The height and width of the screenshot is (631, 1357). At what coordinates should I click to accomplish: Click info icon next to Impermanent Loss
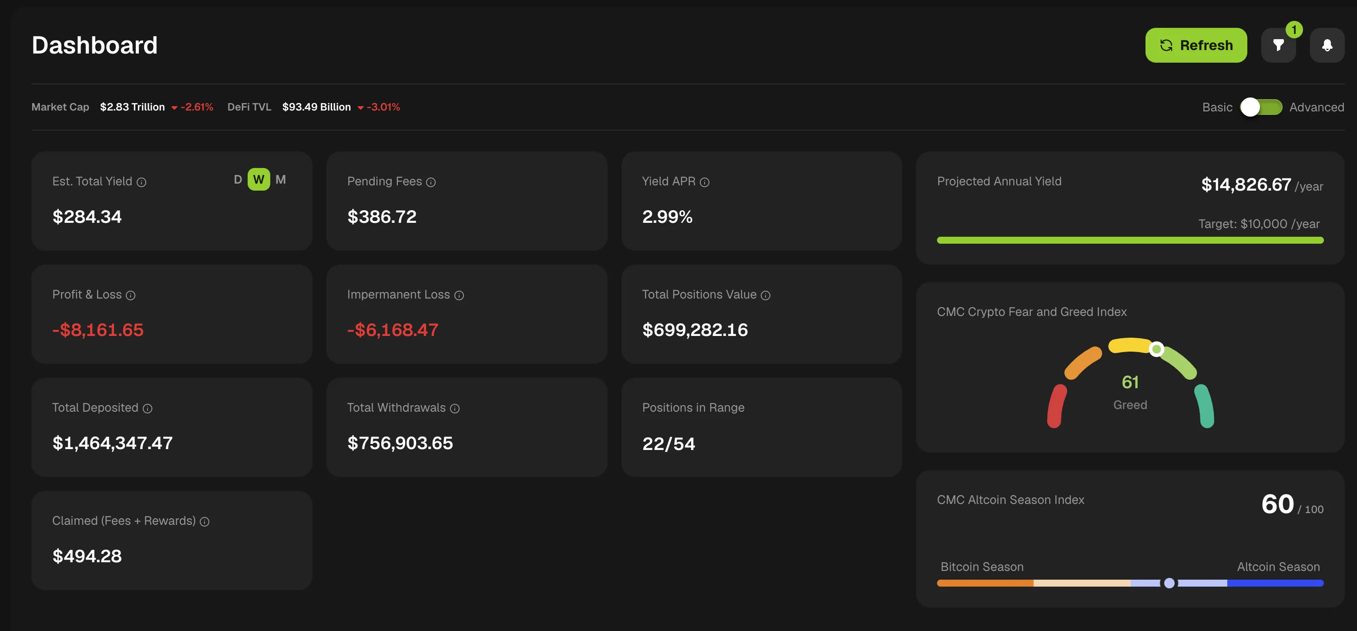pyautogui.click(x=459, y=295)
